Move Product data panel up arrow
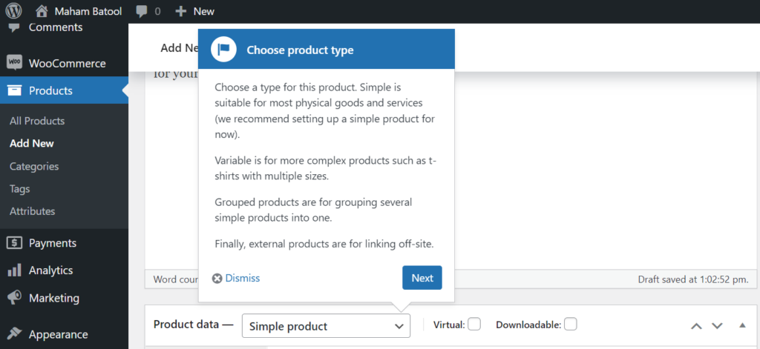This screenshot has width=760, height=349. click(696, 326)
